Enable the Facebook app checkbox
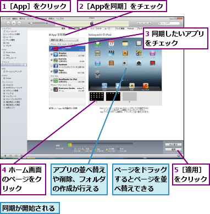The width and height of the screenshot is (210, 214). pyautogui.click(x=52, y=66)
